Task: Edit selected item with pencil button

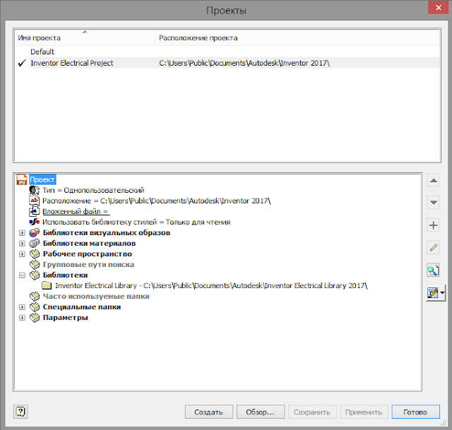Action: tap(433, 248)
